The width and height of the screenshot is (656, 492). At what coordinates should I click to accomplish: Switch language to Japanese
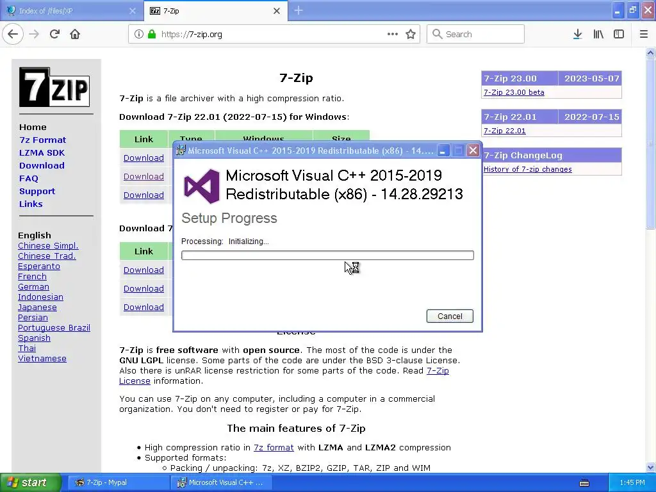[x=37, y=307]
